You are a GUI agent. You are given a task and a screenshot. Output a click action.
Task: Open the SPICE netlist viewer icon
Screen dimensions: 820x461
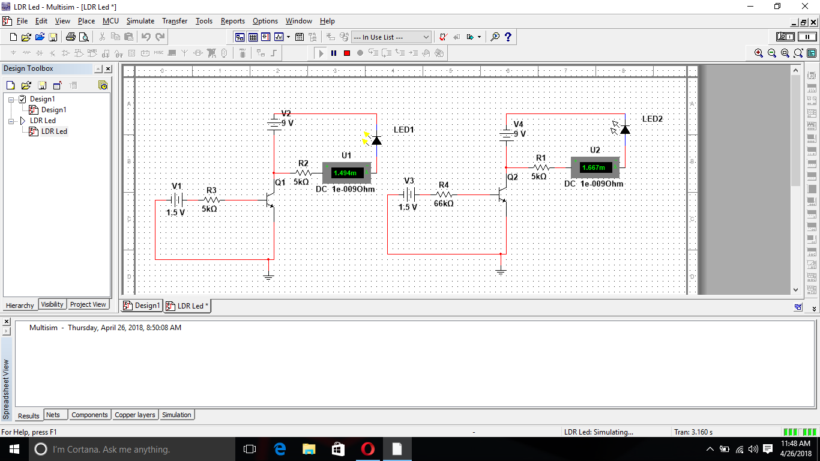pyautogui.click(x=266, y=37)
